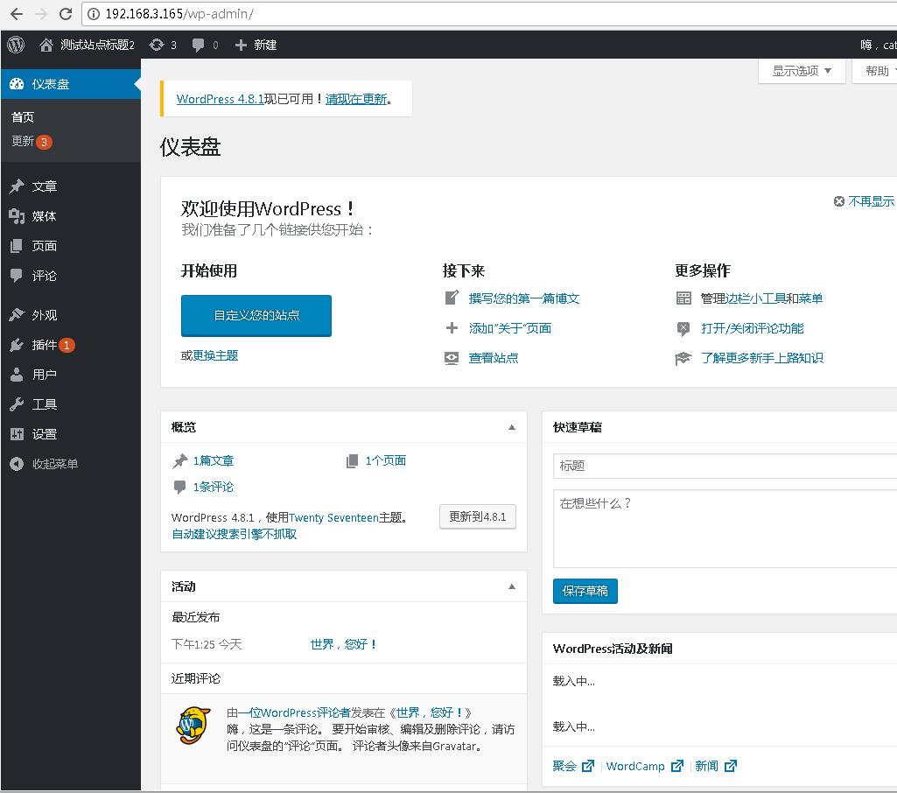
Task: Click the home icon beside 测试站点标题2
Action: pos(46,45)
